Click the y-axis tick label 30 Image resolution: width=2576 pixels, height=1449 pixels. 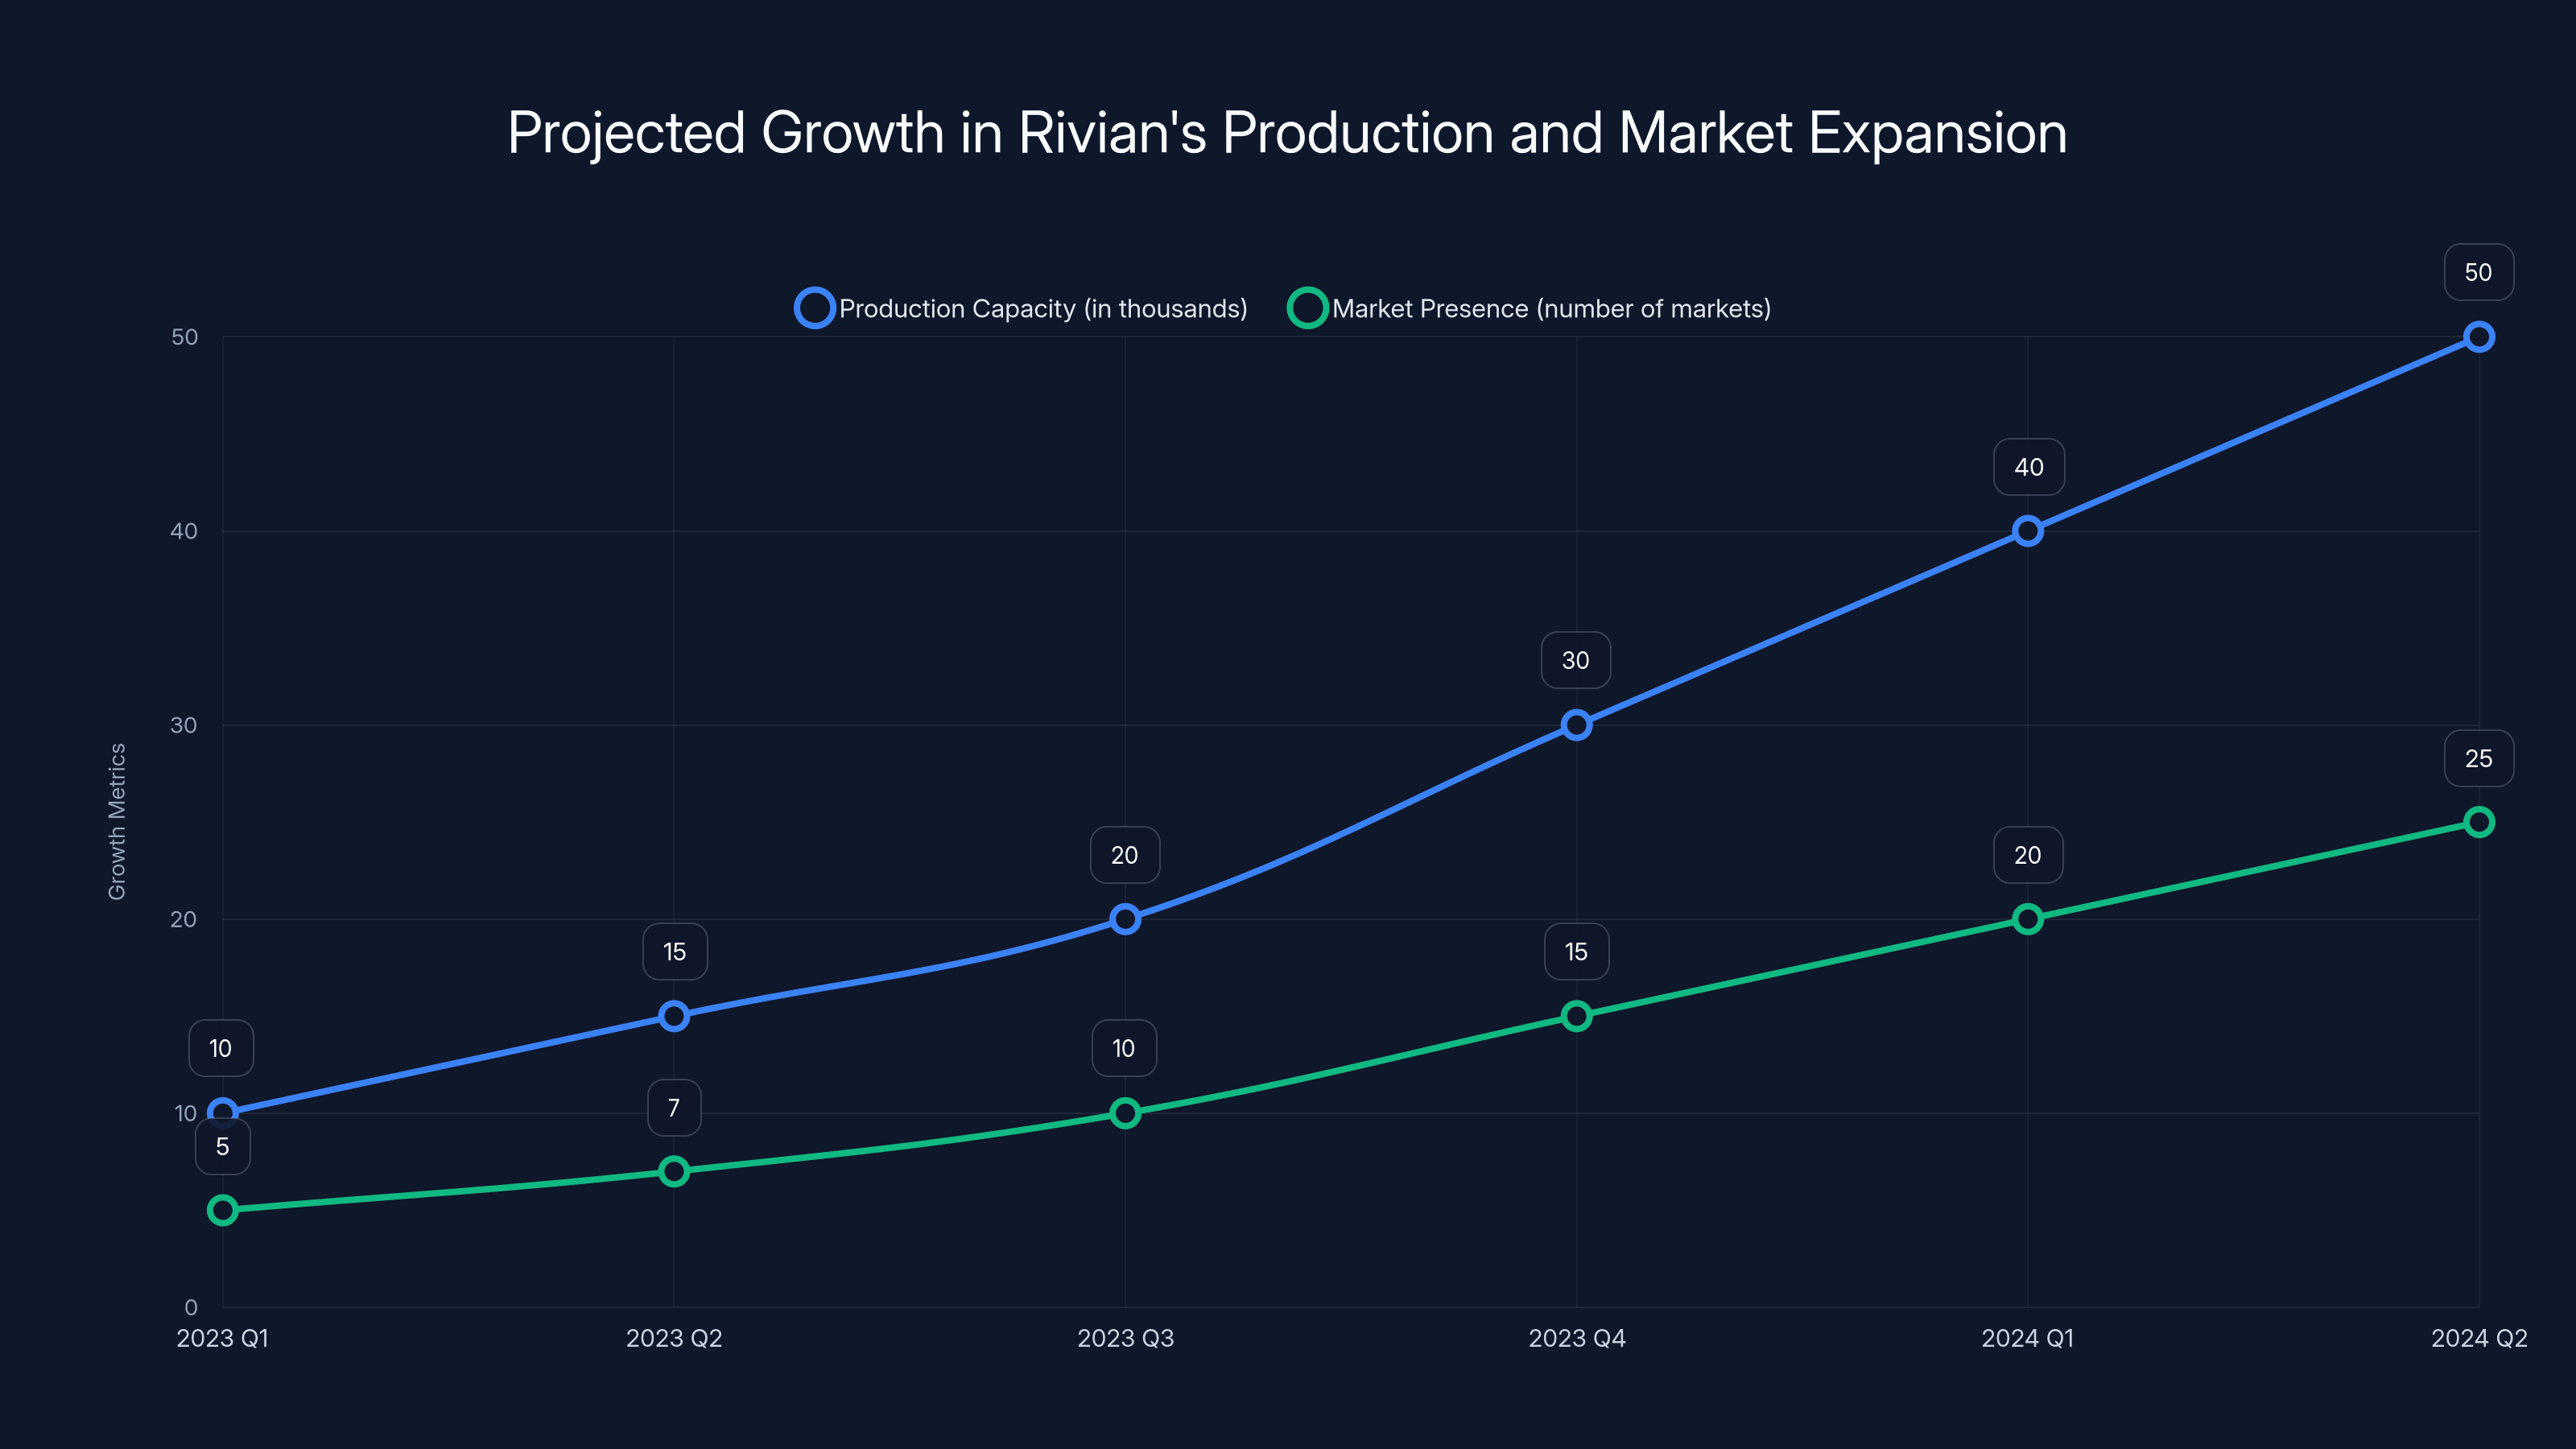click(x=184, y=725)
